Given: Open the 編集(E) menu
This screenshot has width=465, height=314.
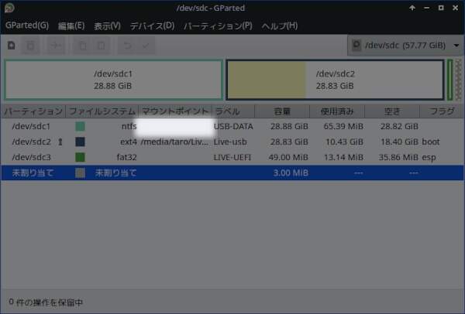Looking at the screenshot, I should pyautogui.click(x=71, y=26).
